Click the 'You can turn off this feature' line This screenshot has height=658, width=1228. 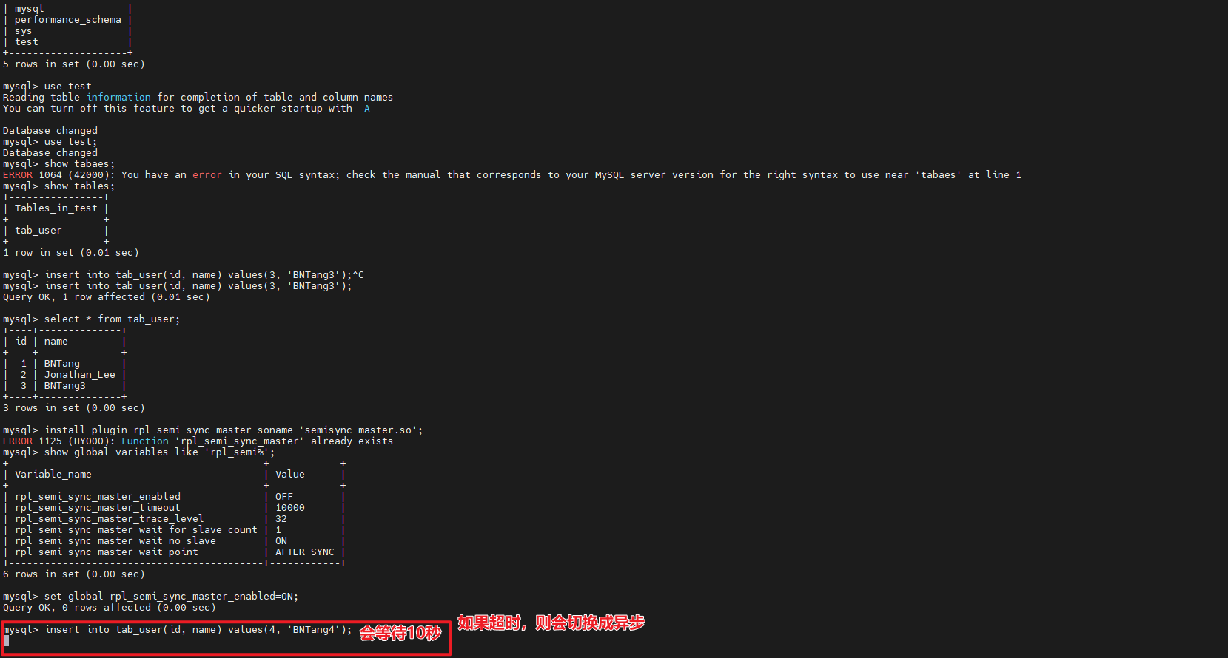(186, 109)
